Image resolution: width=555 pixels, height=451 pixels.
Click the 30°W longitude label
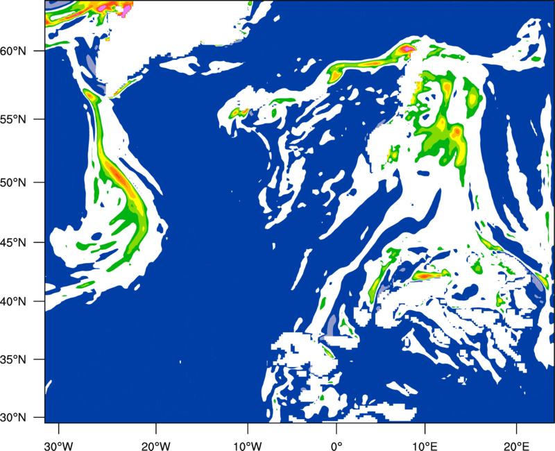58,446
